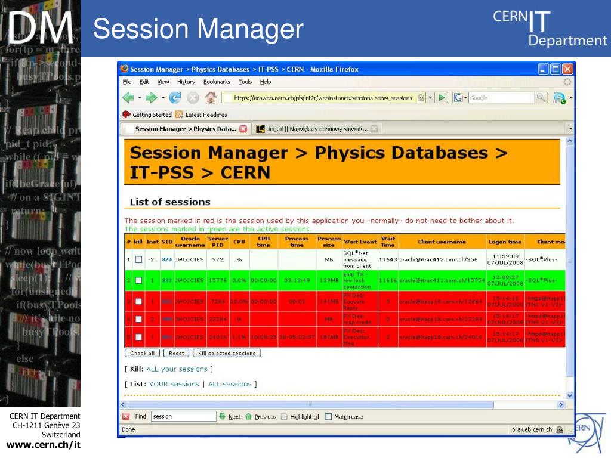This screenshot has width=611, height=458.
Task: Click the padlock icon in the status bar
Action: pos(560,429)
